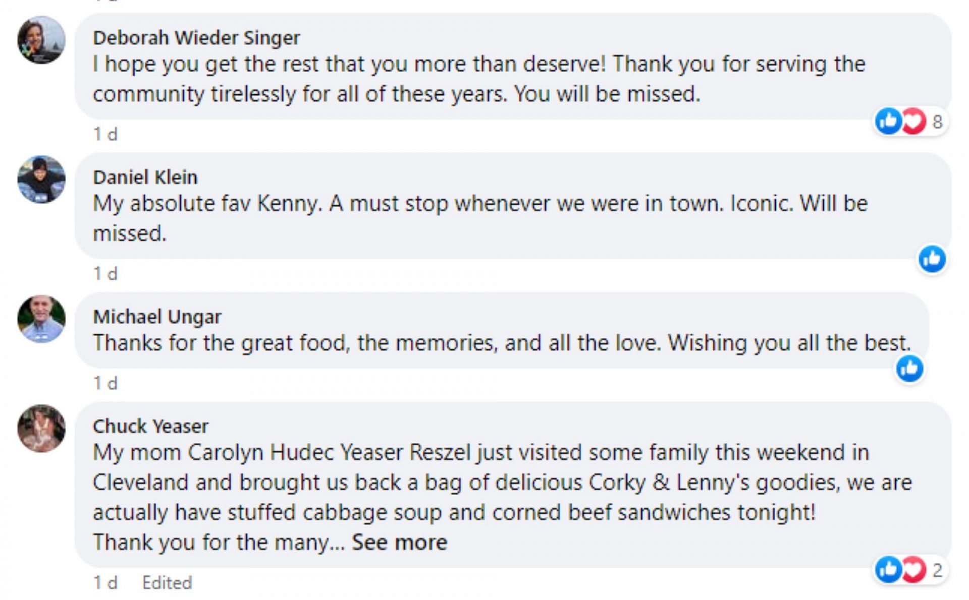
Task: Click the 1 d timestamp under Deborah's comment
Action: click(x=105, y=134)
